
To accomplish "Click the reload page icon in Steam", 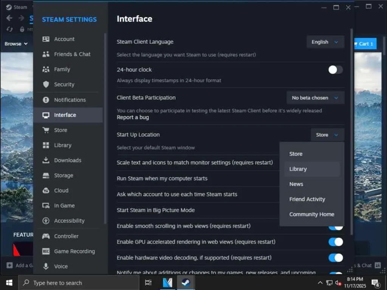I will (x=9, y=29).
